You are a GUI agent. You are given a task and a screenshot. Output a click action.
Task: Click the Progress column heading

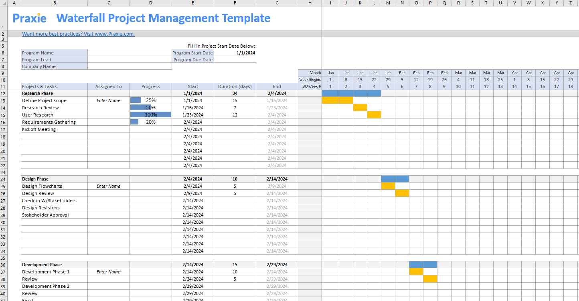pos(151,86)
